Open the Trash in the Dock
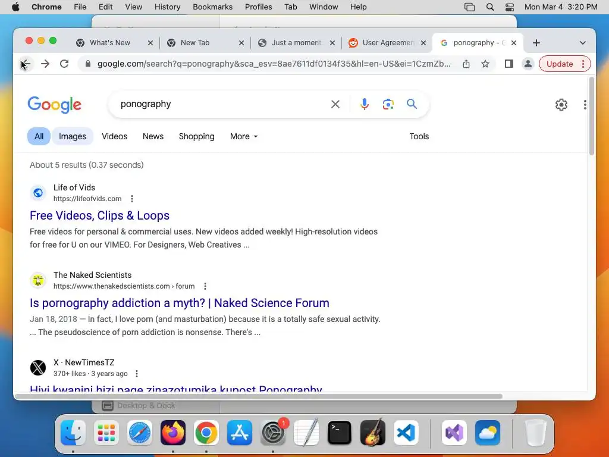The height and width of the screenshot is (457, 609). (x=536, y=432)
